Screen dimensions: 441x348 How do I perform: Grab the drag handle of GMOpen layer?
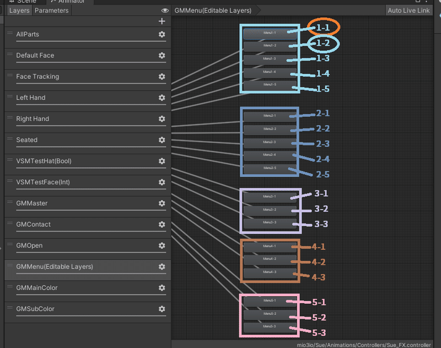[x=10, y=244]
